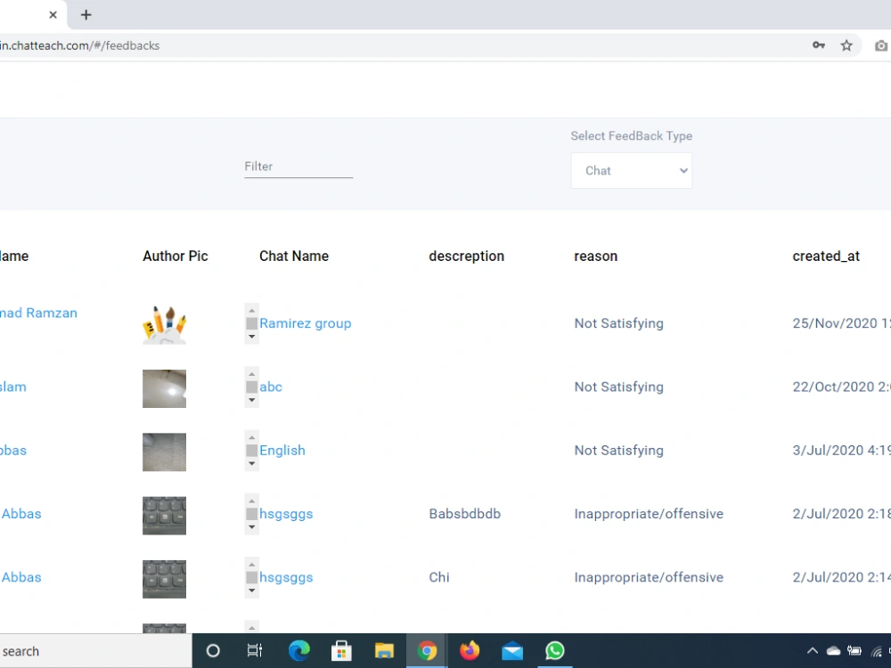This screenshot has width=891, height=668.
Task: Click the keyboard photo author thumbnail
Action: tap(164, 516)
